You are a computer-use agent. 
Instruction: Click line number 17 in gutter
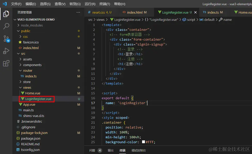[93, 103]
